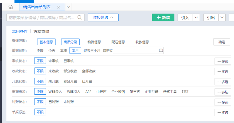234x123 pixels.
Task: Filter source by 小程序
Action: pos(102,91)
